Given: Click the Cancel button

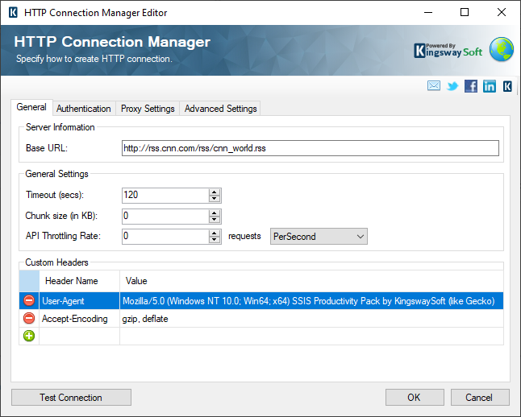Looking at the screenshot, I should click(480, 397).
